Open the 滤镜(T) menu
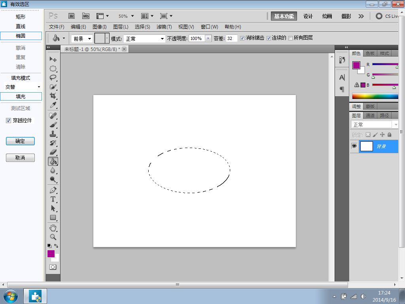 coord(164,27)
